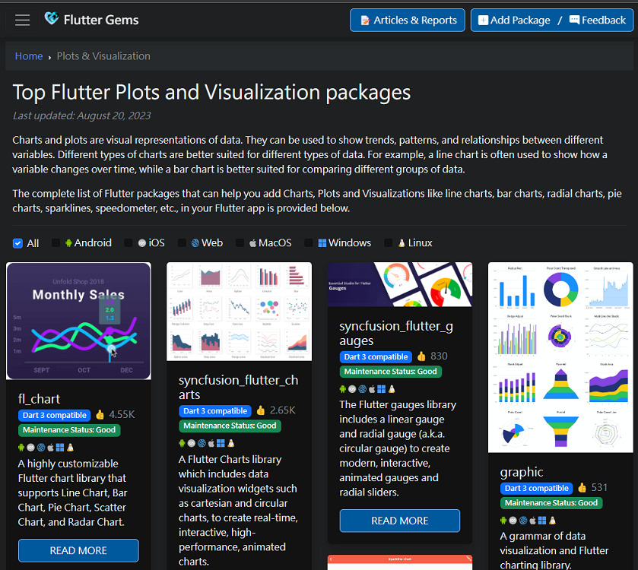
Task: Click the Apple MacOS icon in filters
Action: click(252, 243)
